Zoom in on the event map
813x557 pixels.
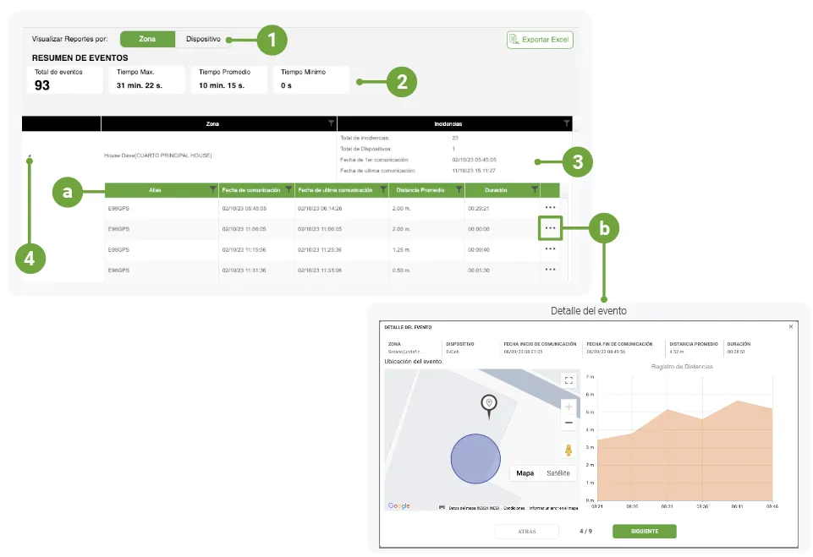pos(569,407)
